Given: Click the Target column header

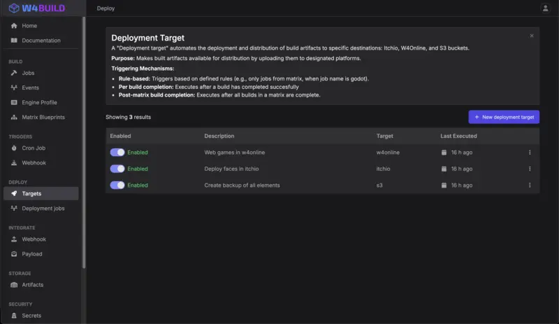Looking at the screenshot, I should pyautogui.click(x=385, y=136).
